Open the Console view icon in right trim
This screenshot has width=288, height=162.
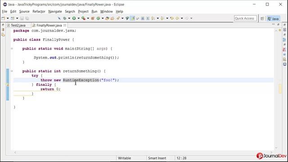point(284,64)
